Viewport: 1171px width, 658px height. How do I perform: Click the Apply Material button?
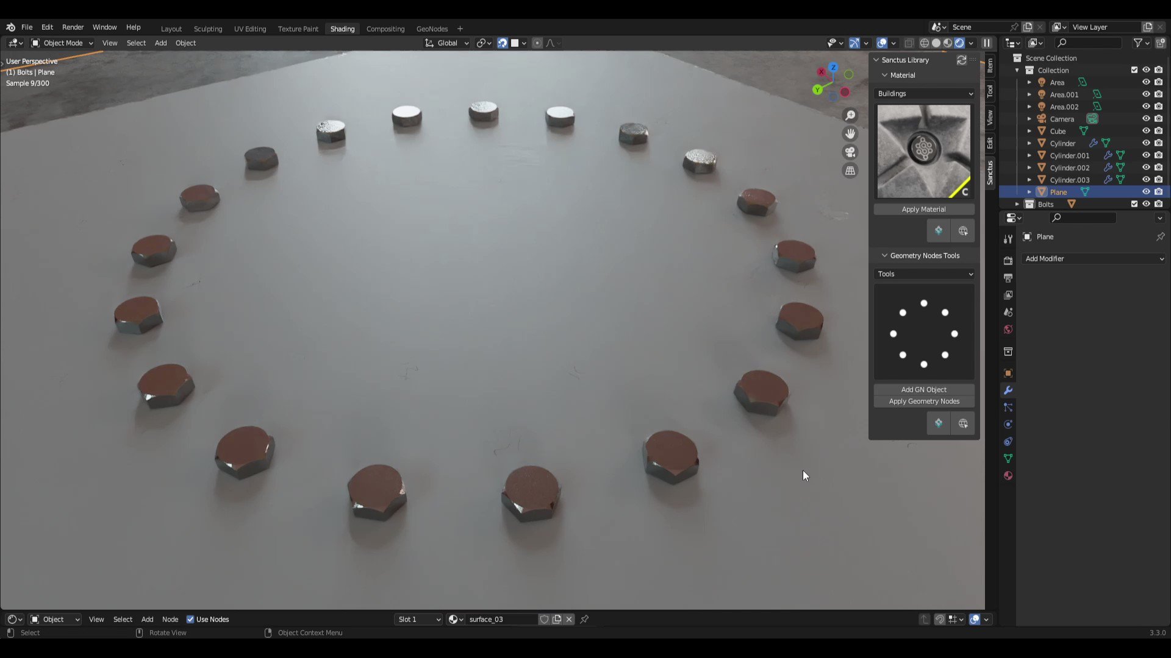pyautogui.click(x=923, y=209)
